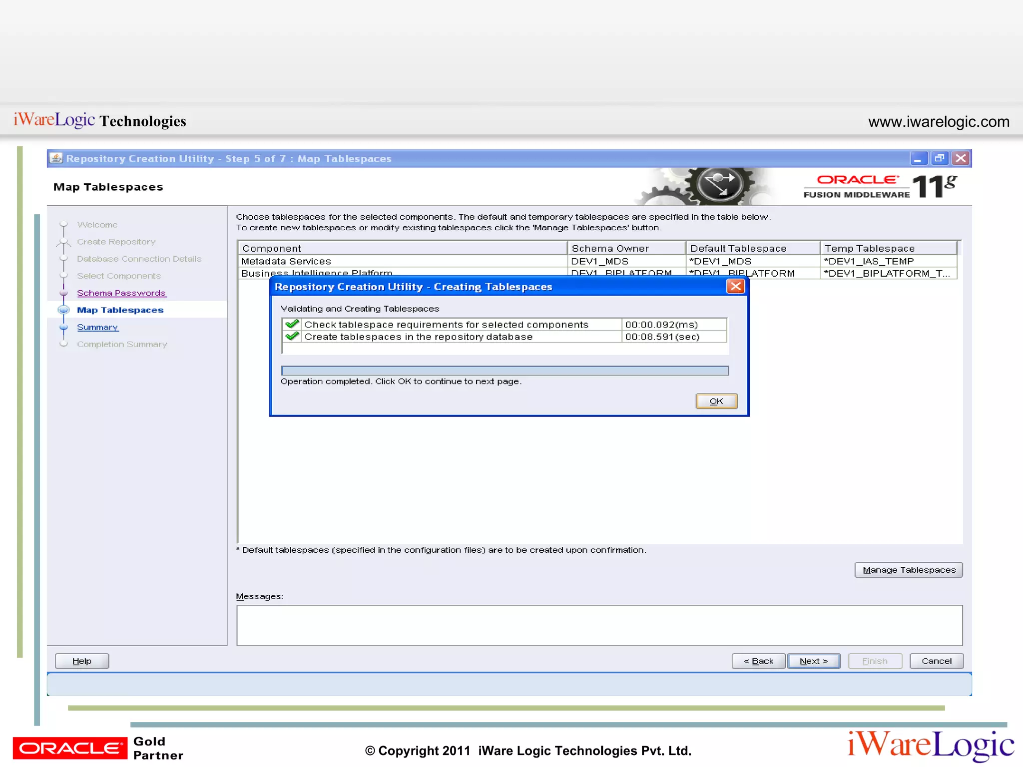Close the Creating Tablespaces dialog
This screenshot has height=767, width=1023.
(735, 286)
